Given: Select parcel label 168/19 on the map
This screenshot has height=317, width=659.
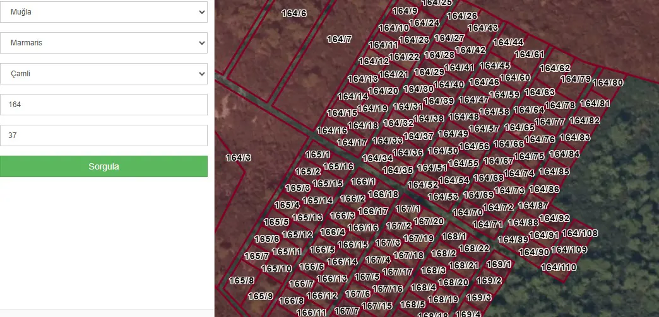Looking at the screenshot, I should [443, 300].
